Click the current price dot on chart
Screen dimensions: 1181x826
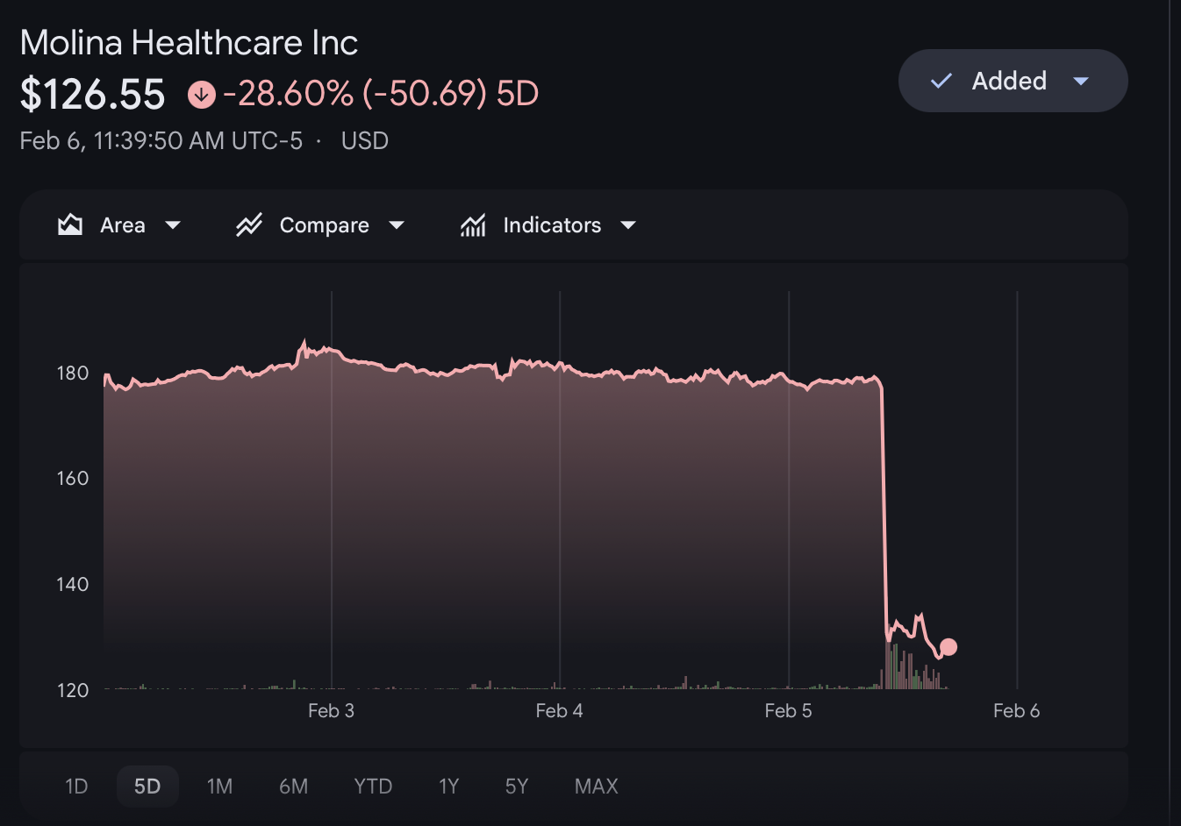[948, 647]
